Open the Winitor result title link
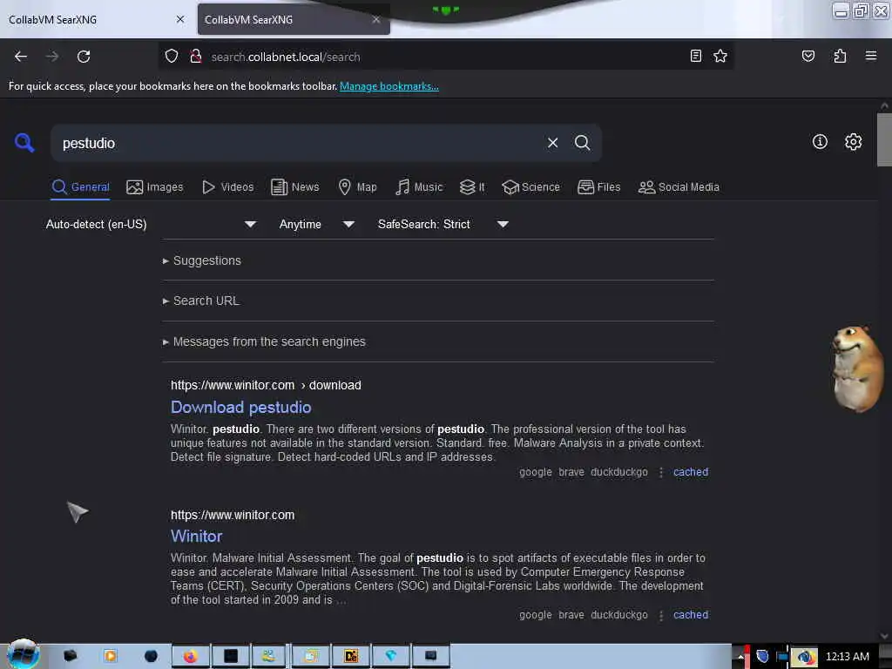 pos(196,536)
